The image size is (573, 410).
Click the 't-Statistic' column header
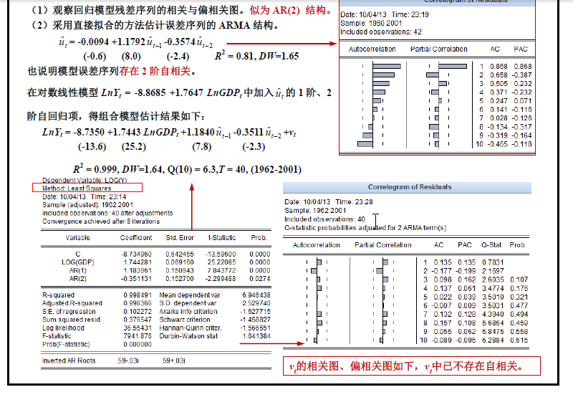(x=222, y=238)
